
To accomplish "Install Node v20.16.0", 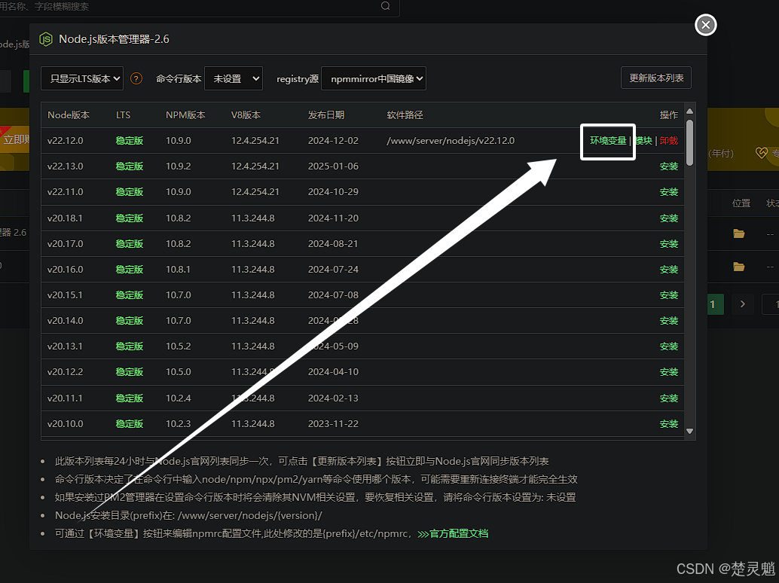I will pyautogui.click(x=669, y=270).
